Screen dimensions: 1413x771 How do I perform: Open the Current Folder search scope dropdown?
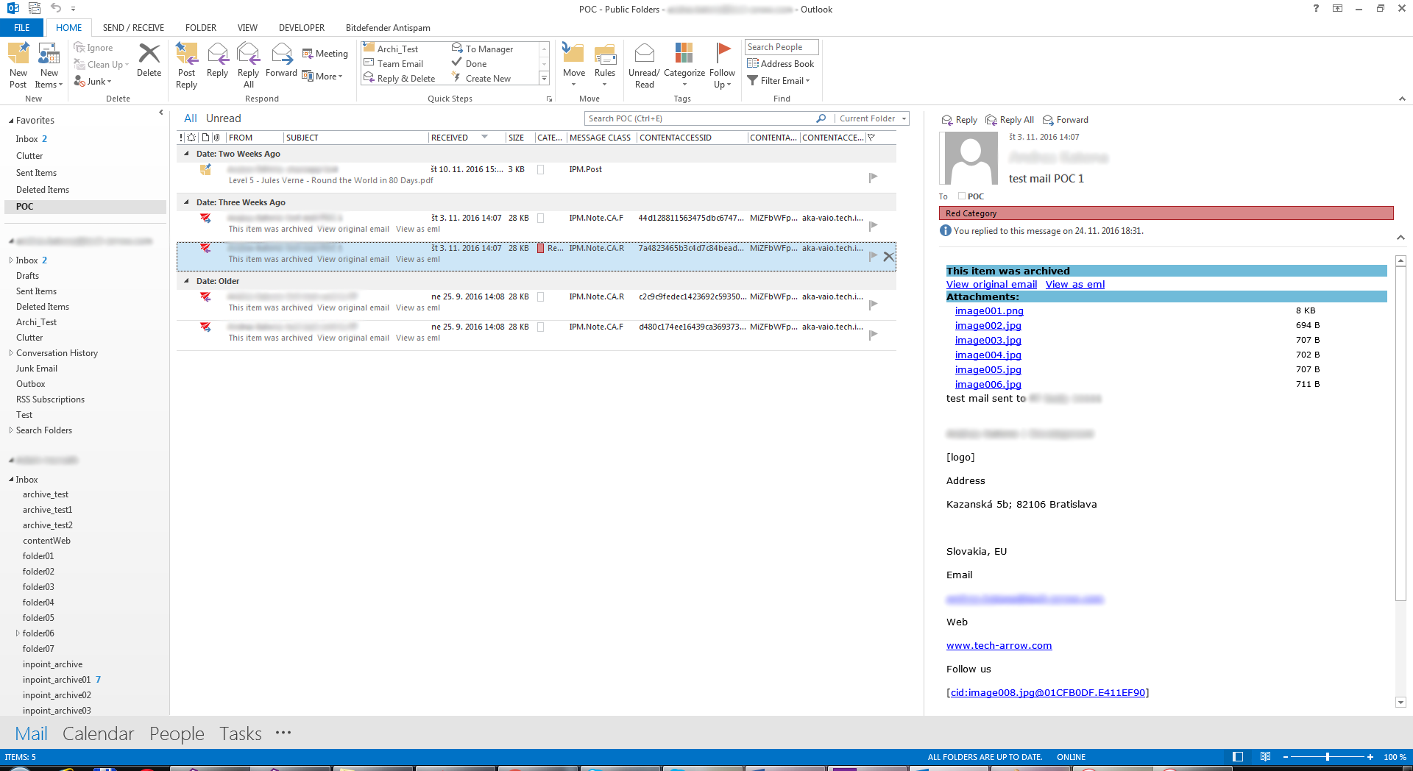click(x=873, y=118)
